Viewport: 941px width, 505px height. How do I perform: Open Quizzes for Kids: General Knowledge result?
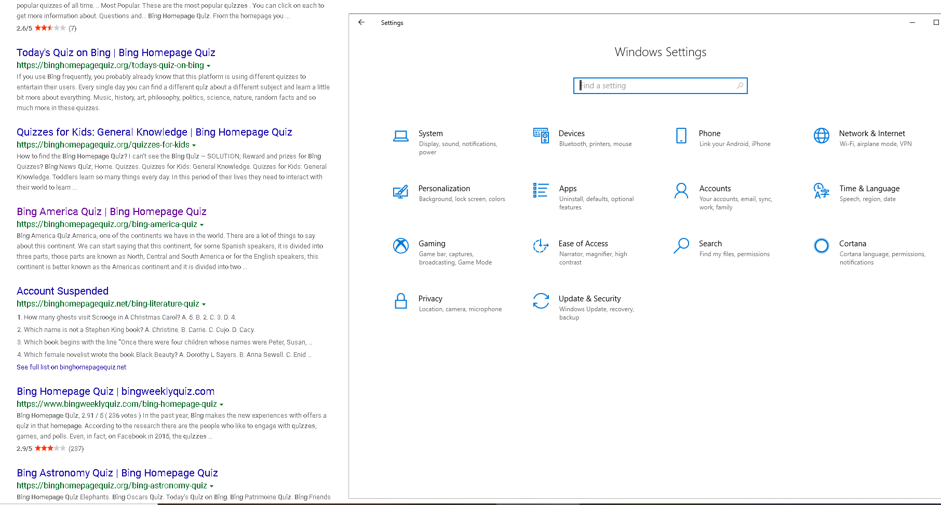pos(154,132)
